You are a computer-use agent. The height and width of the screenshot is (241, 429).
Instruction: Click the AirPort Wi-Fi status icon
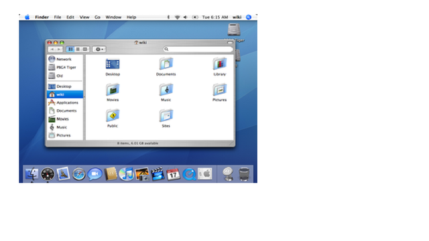(x=177, y=17)
